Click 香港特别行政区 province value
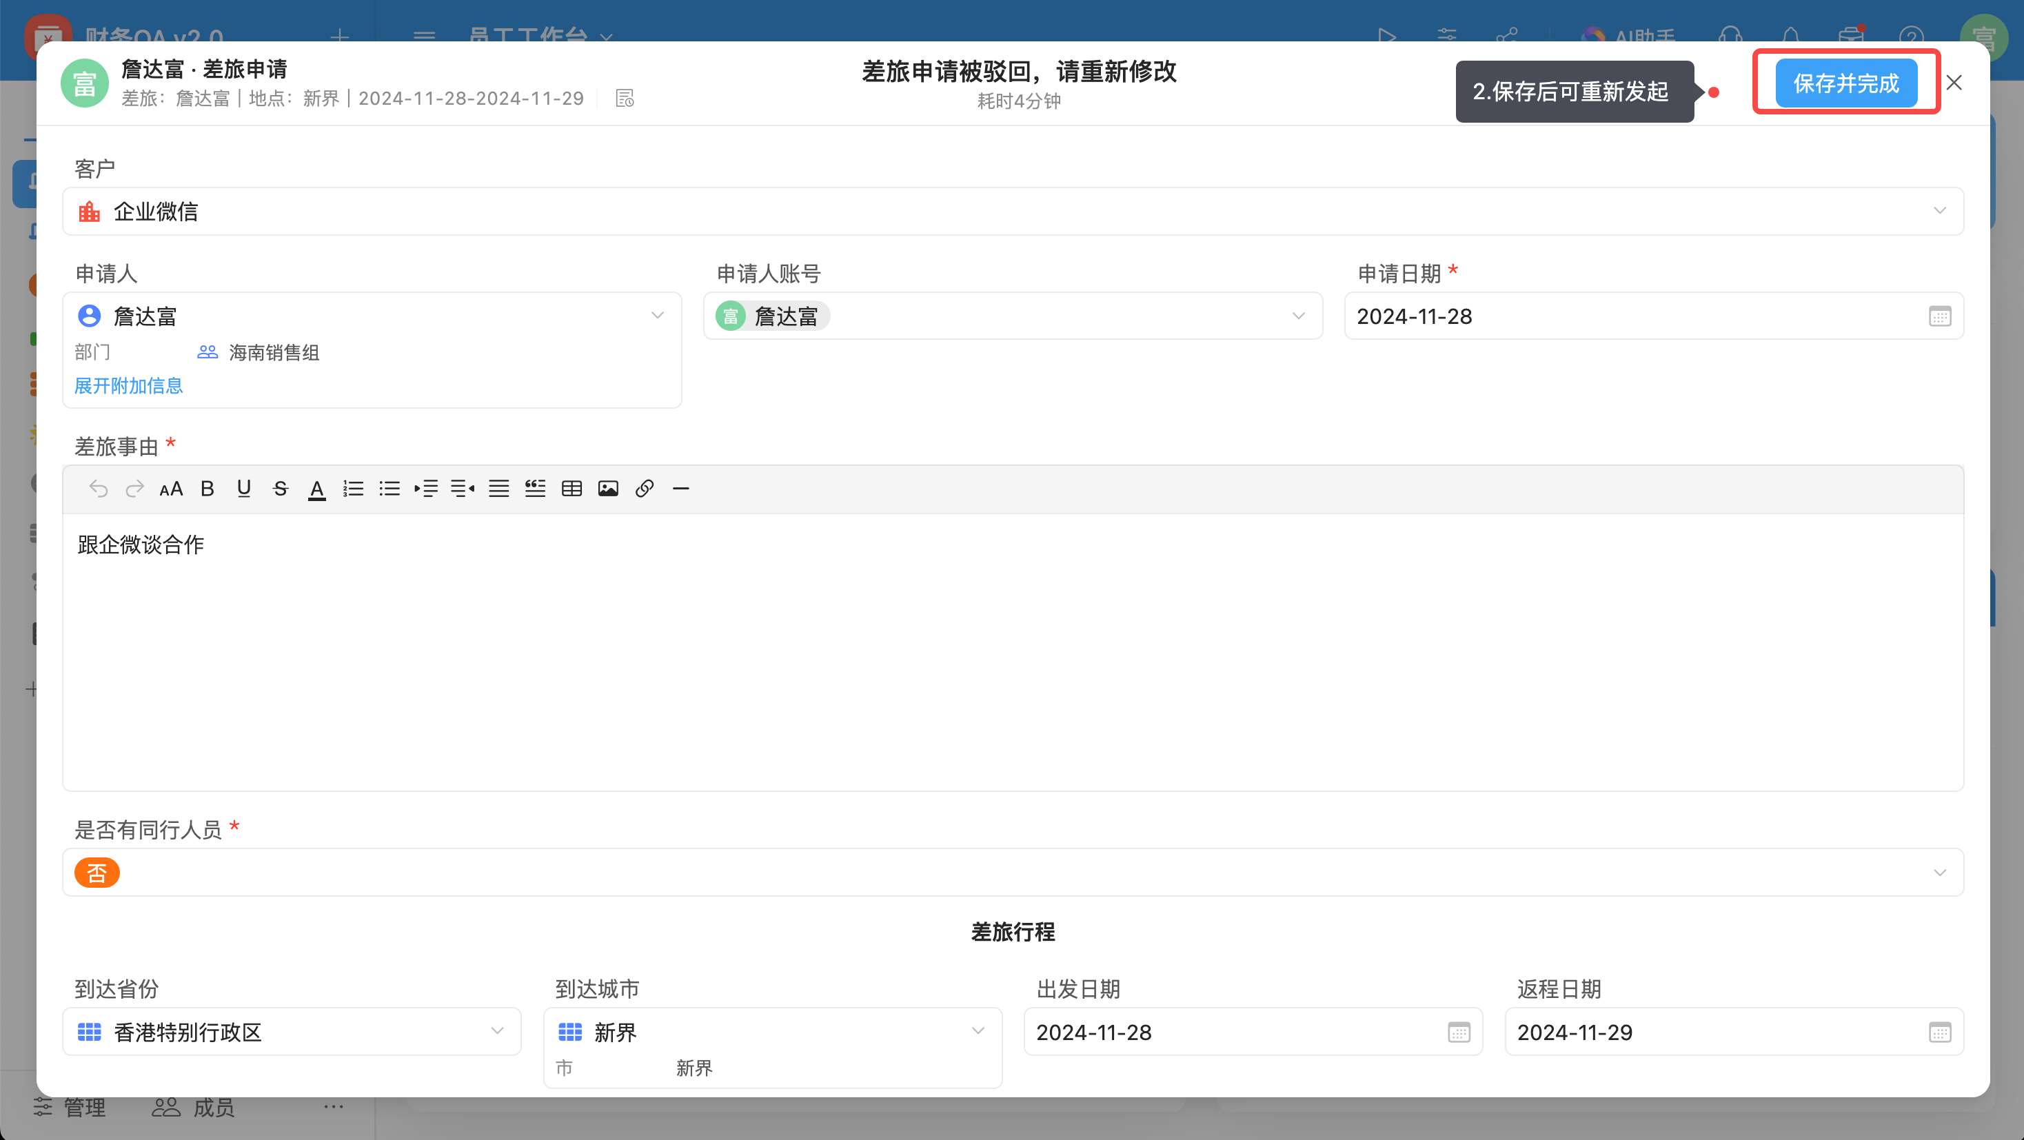 (188, 1032)
